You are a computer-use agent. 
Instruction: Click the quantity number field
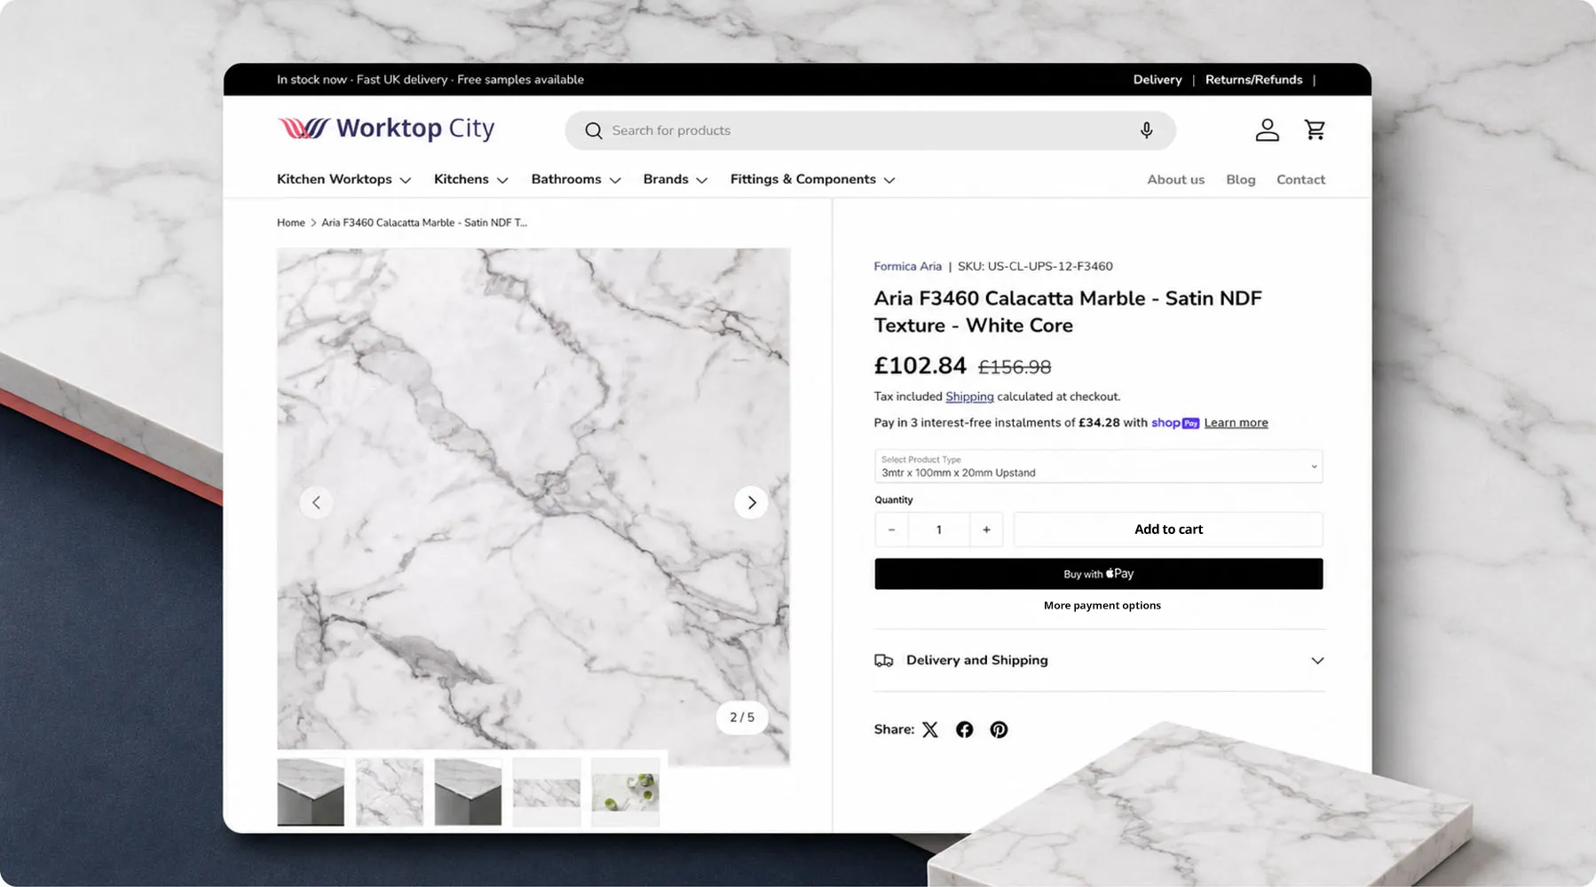[939, 530]
